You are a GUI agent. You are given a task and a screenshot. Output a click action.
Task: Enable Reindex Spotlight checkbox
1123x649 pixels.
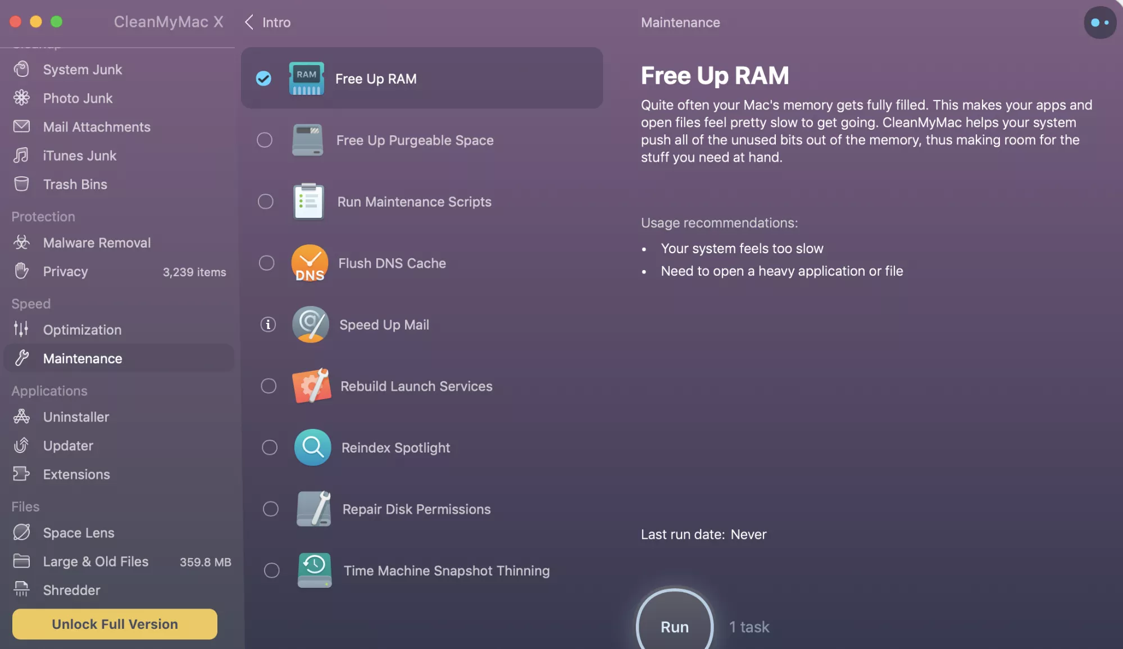[270, 447]
